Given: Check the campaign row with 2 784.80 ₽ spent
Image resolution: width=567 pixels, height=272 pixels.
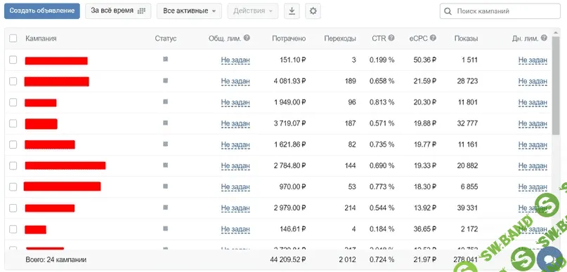Looking at the screenshot, I should pos(13,165).
